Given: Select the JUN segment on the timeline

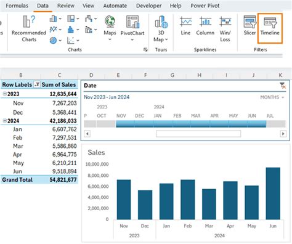Looking at the screenshot, I should pos(257,124).
